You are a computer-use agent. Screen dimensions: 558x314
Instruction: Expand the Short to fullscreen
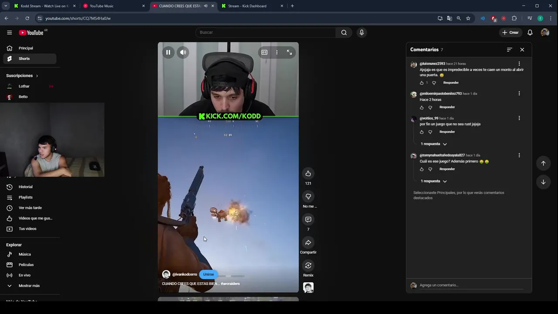(x=289, y=52)
